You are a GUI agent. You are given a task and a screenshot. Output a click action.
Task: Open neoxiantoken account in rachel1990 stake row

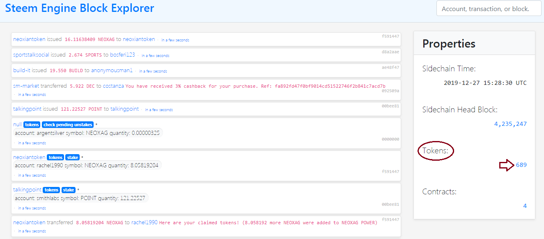[29, 157]
